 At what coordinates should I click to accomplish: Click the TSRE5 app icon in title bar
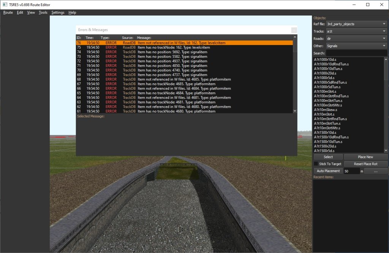[x=5, y=5]
